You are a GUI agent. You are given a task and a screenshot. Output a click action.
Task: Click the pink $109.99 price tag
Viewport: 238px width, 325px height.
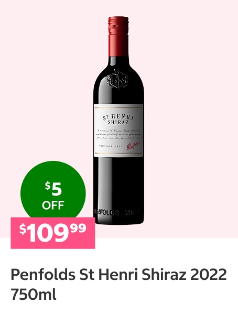click(x=53, y=233)
